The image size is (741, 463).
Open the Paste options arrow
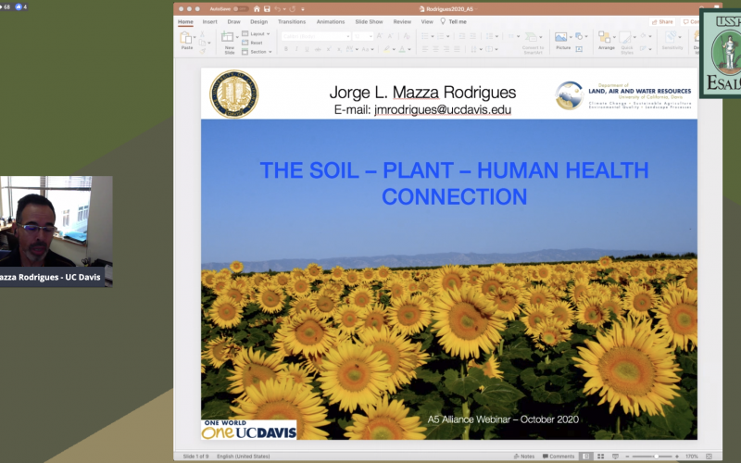195,37
